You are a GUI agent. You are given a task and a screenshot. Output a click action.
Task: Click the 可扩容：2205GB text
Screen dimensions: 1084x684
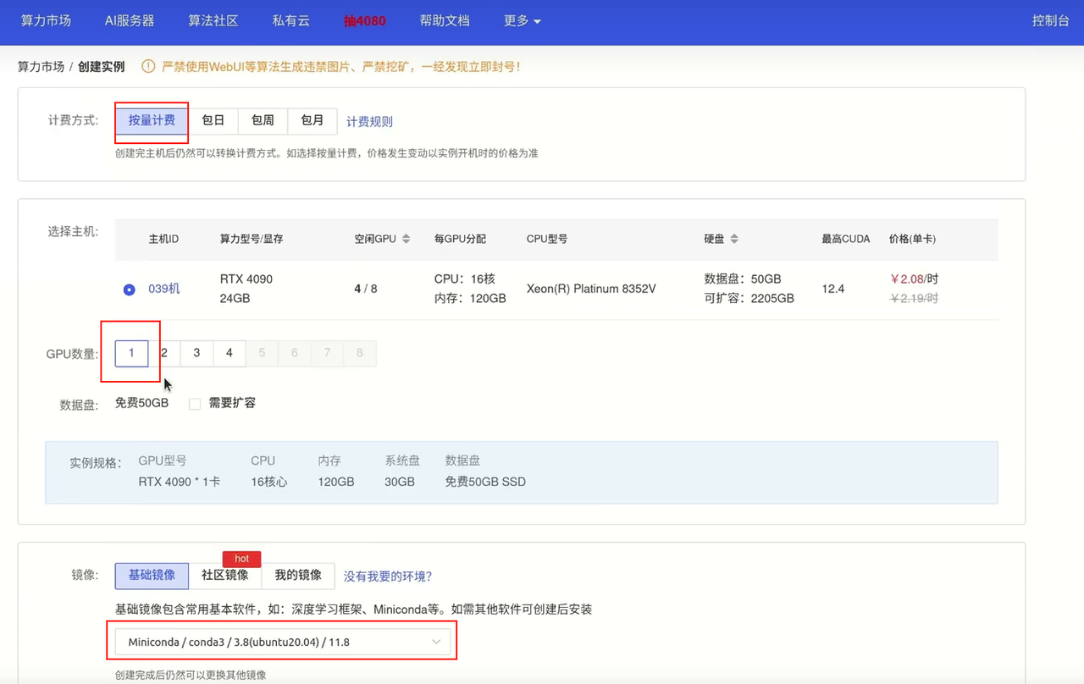pos(749,298)
